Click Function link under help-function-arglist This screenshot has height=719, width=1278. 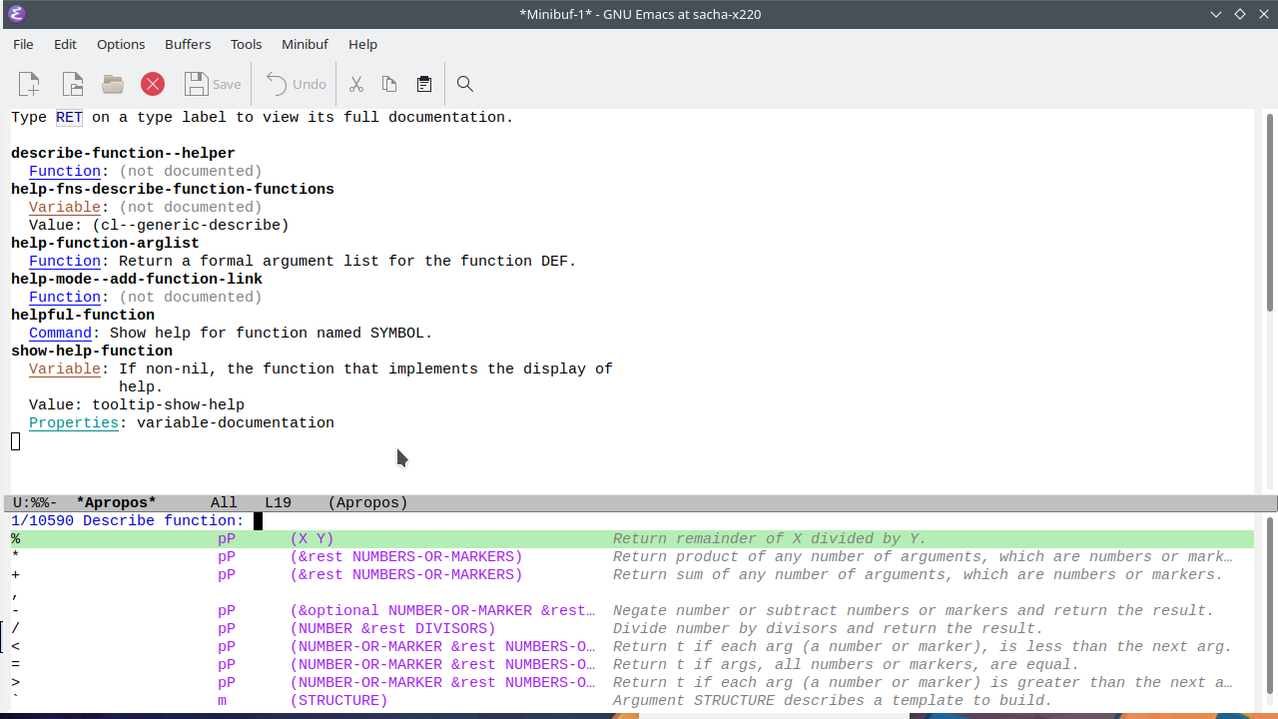click(65, 261)
